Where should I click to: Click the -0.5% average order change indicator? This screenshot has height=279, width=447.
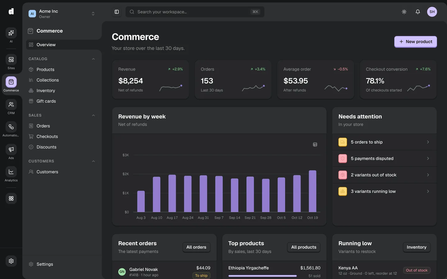coord(341,69)
